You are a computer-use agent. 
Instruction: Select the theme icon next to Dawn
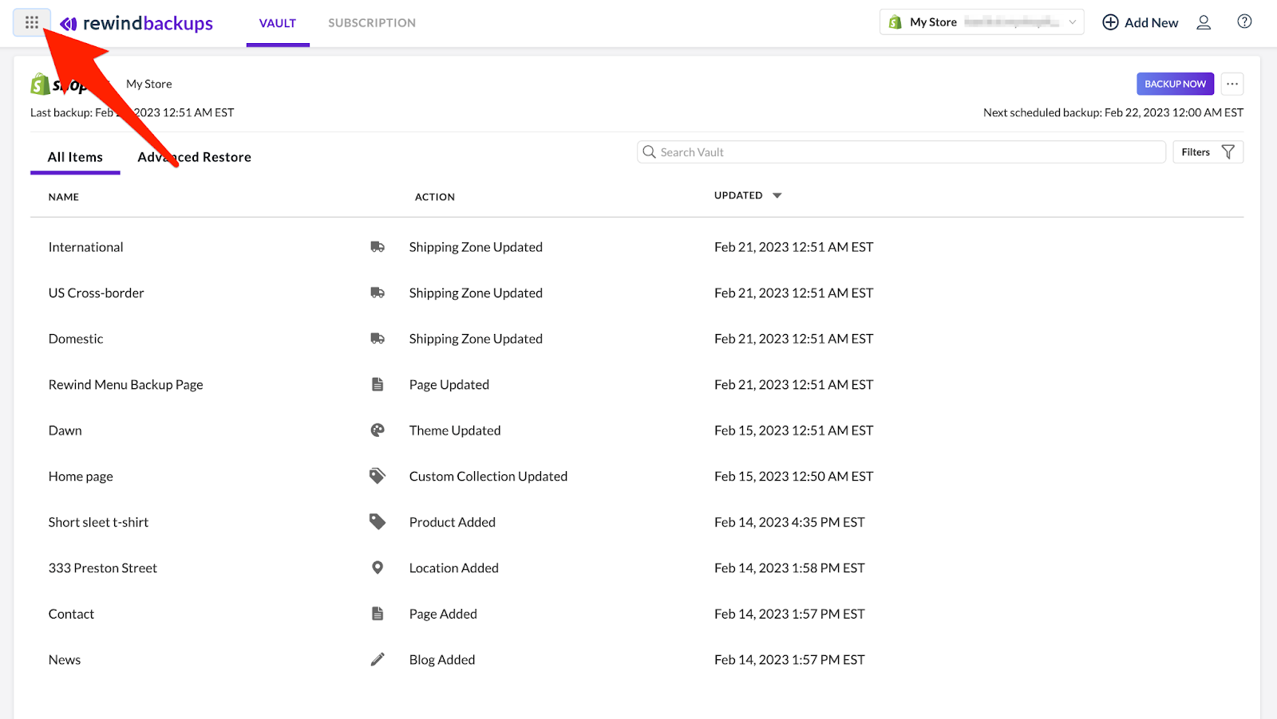[x=378, y=430]
